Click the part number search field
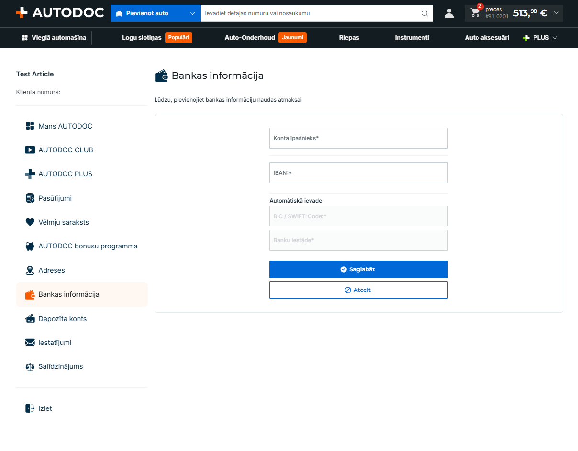 click(x=311, y=13)
